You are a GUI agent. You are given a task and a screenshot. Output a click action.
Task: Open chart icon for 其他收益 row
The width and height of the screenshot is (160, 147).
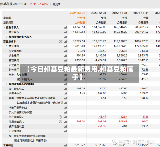pyautogui.click(x=66, y=89)
